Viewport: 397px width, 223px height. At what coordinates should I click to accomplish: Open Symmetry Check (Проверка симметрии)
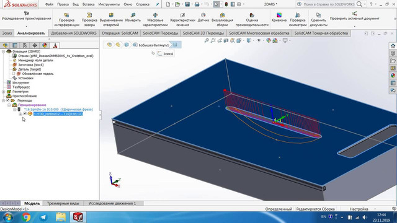[298, 20]
